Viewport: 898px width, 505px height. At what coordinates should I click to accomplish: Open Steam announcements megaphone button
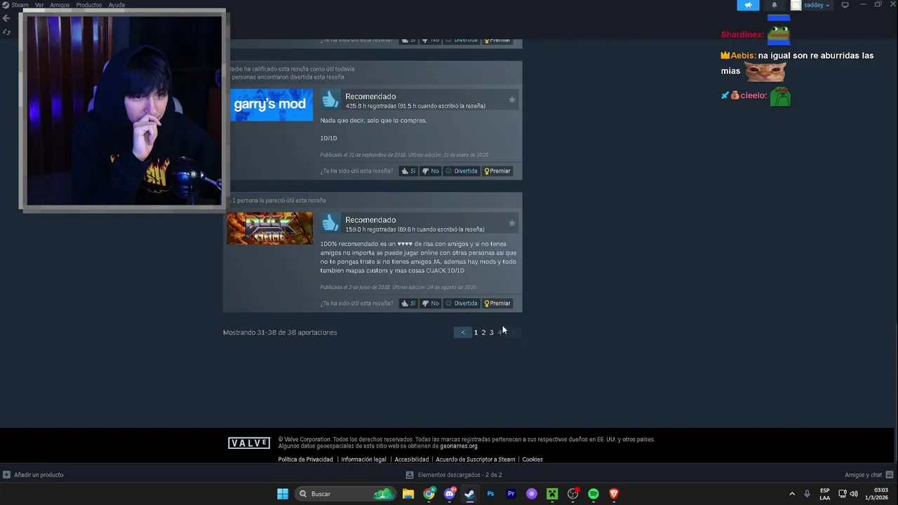748,5
